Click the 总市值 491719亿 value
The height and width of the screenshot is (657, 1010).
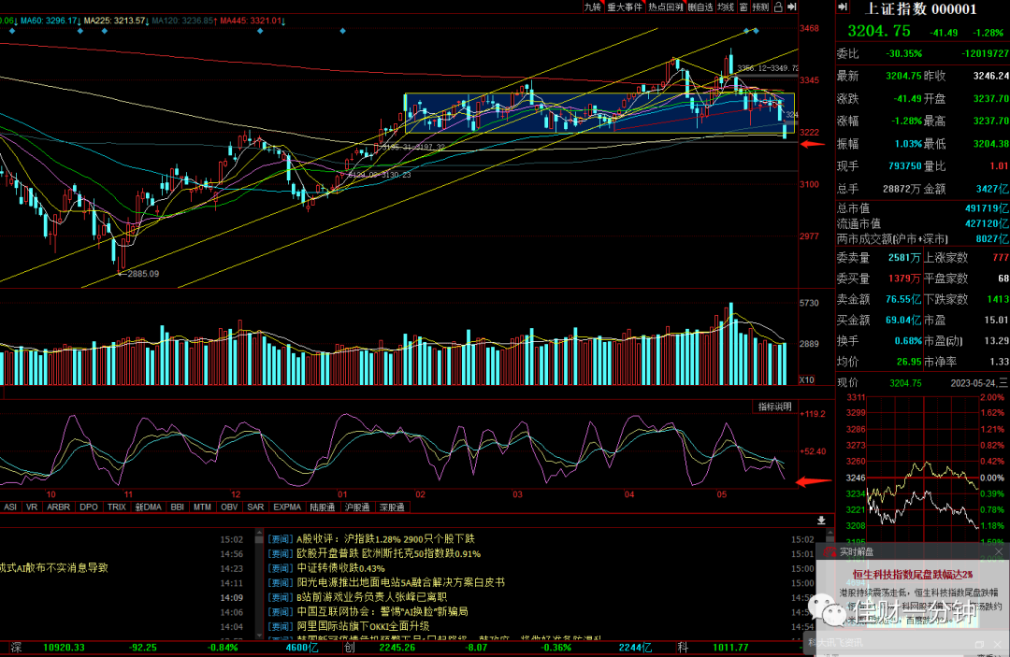[x=987, y=208]
